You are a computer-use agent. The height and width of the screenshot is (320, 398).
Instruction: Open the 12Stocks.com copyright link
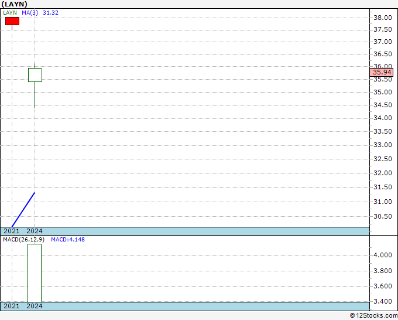pos(373,315)
